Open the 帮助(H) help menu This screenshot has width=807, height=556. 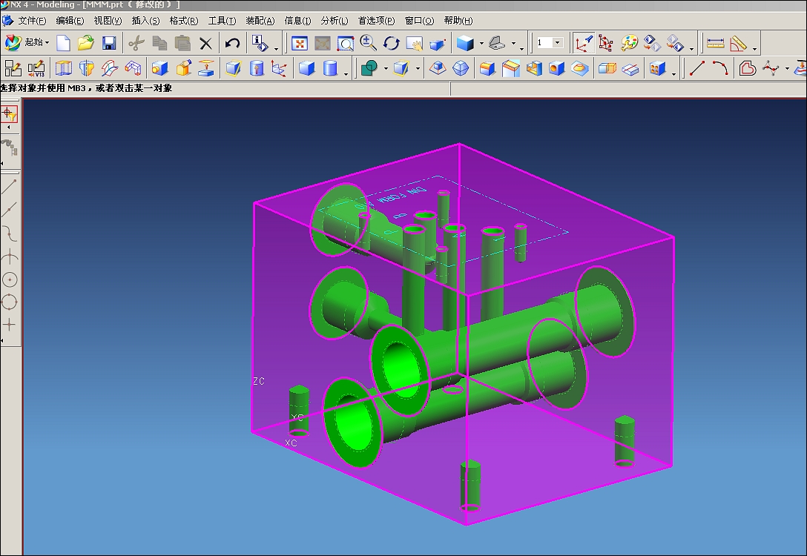458,21
